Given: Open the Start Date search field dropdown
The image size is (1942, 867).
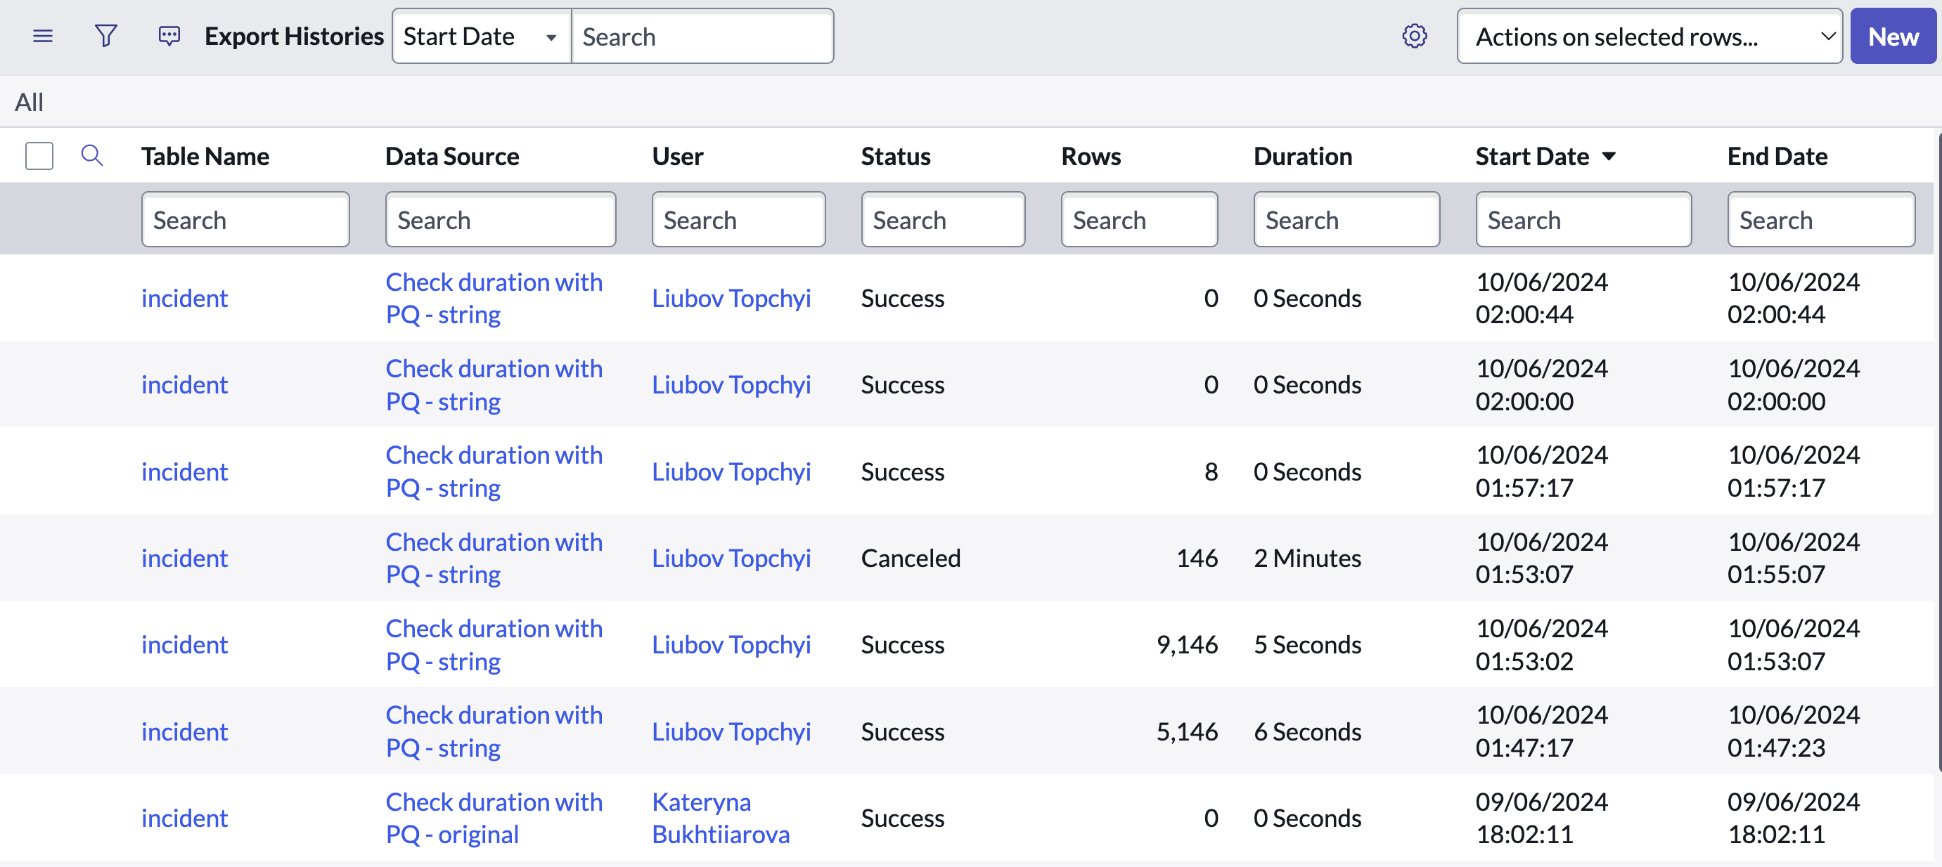Looking at the screenshot, I should pyautogui.click(x=481, y=36).
